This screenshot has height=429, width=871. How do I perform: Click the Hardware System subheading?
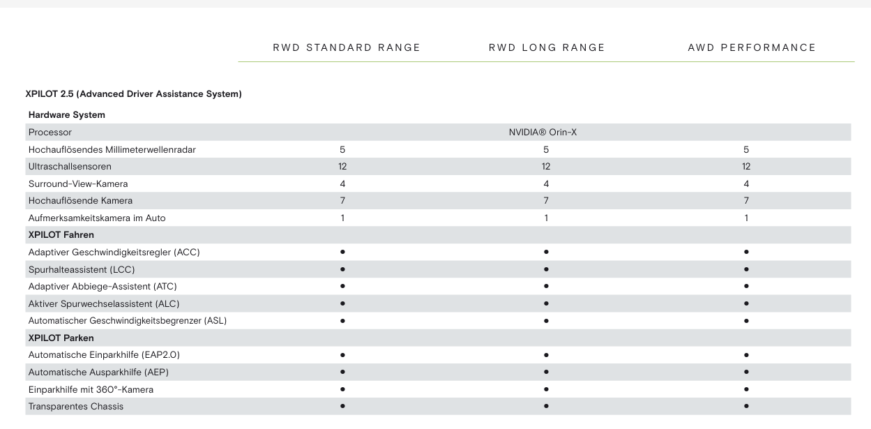(67, 115)
